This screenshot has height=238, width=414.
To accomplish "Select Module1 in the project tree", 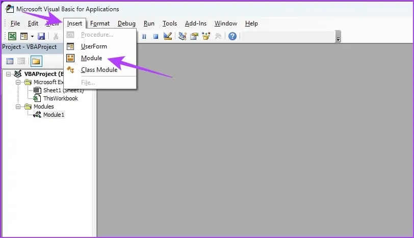I will coord(54,115).
